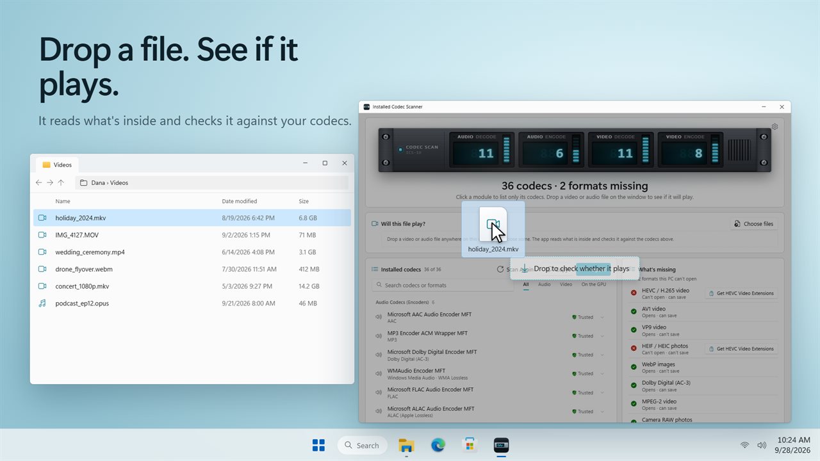
Task: Click the speaker icon of Microsoft AAC encoder
Action: click(379, 317)
